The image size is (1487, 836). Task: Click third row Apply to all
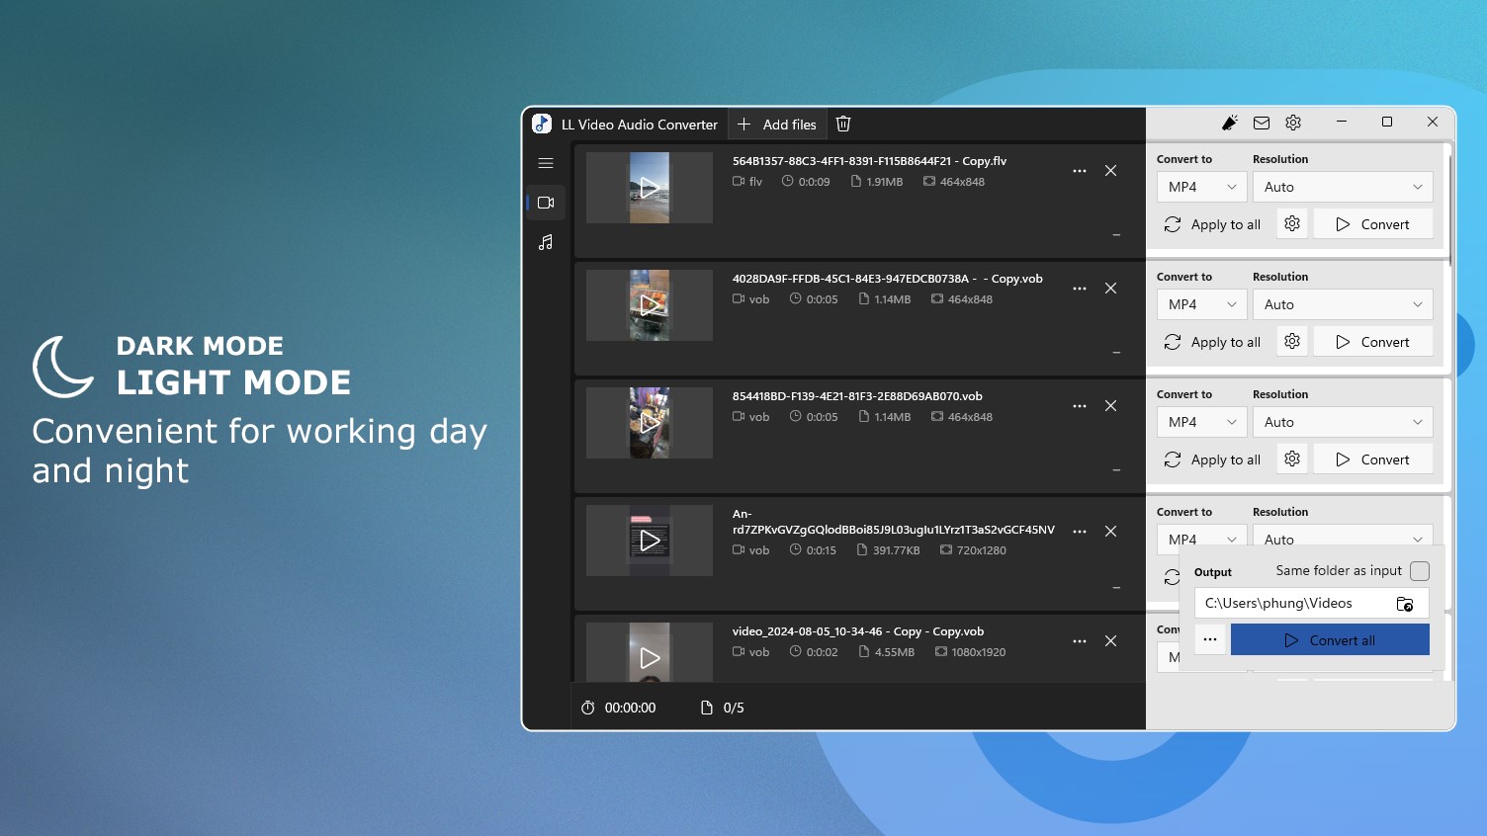pos(1213,460)
